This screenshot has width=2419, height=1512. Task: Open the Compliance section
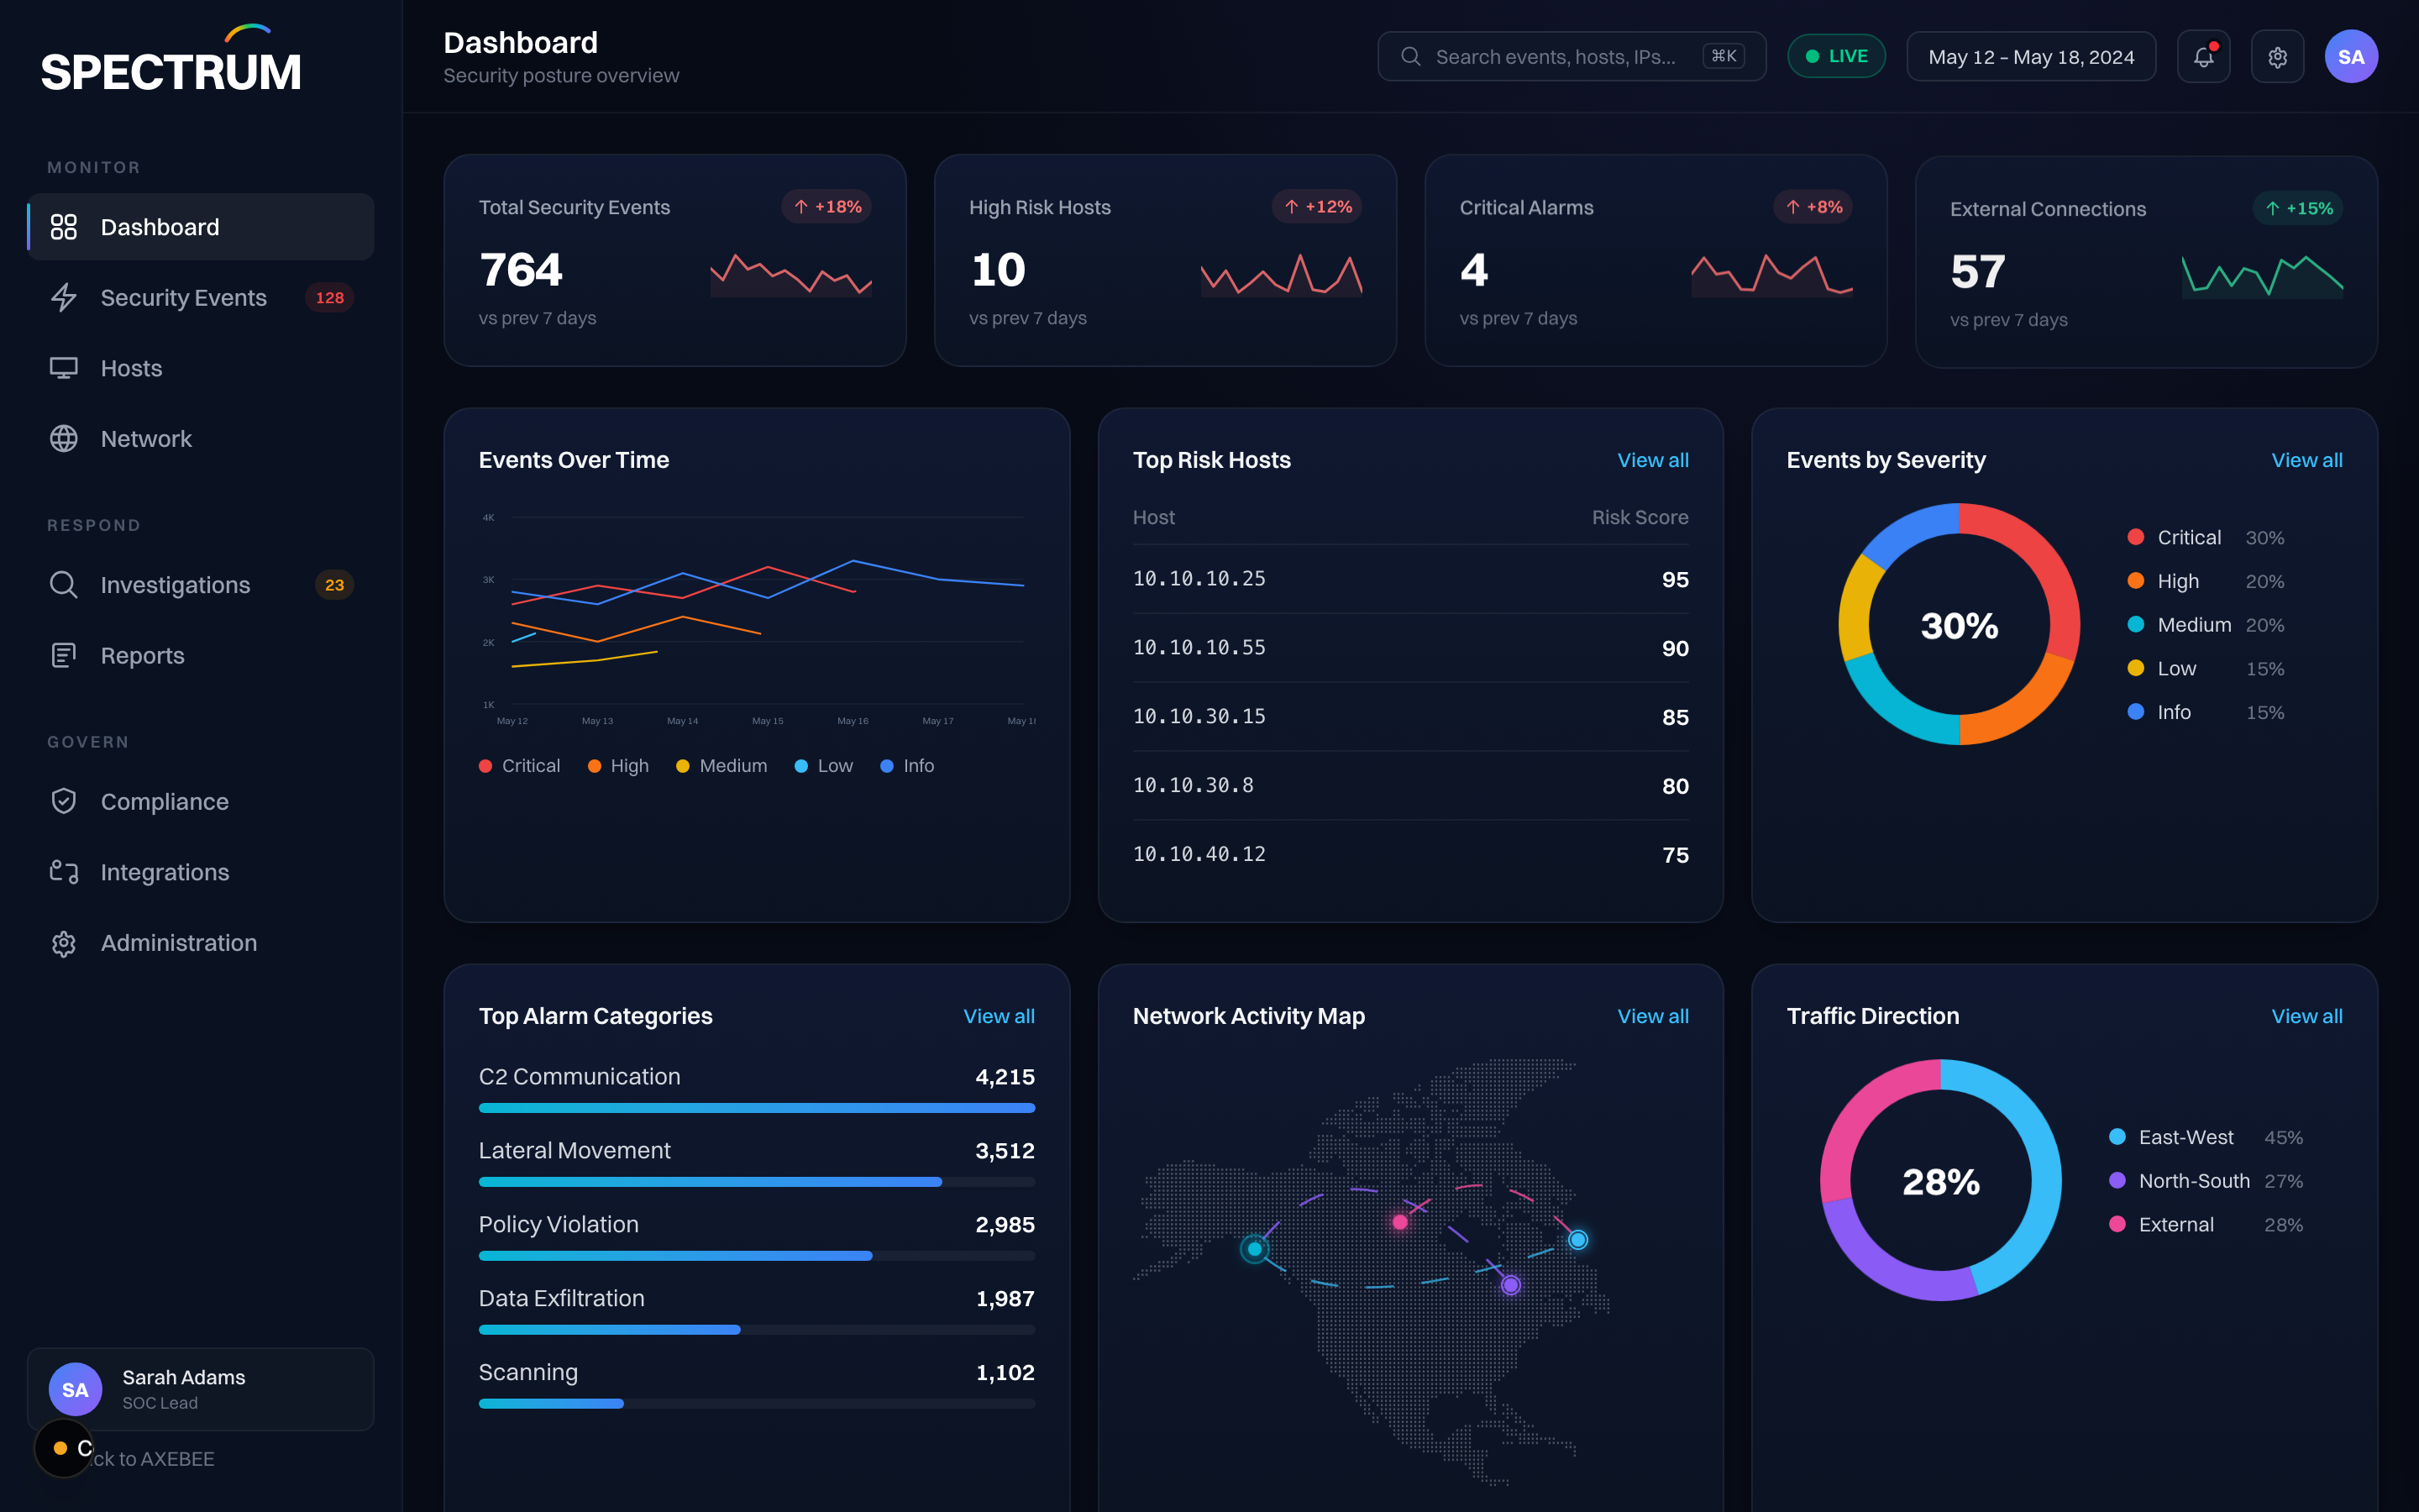tap(201, 801)
